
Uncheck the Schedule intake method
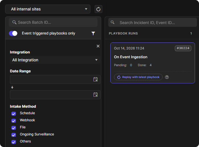(x=14, y=114)
